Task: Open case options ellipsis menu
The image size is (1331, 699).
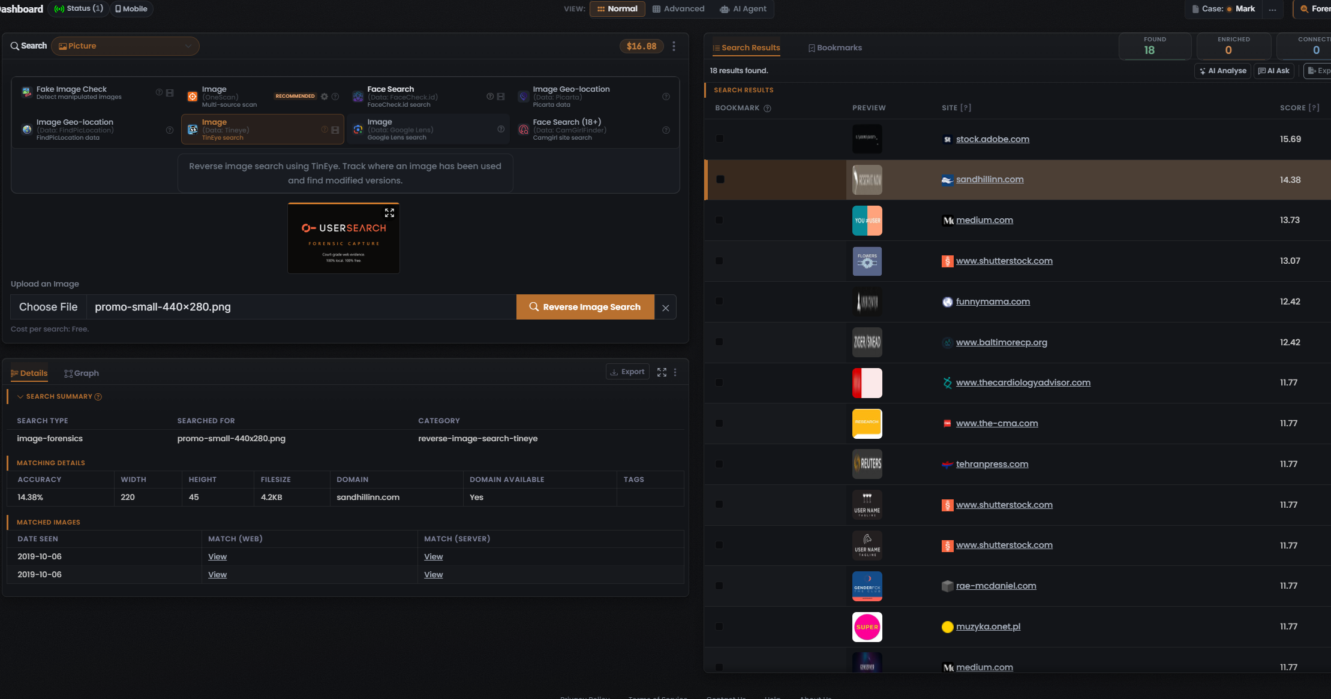Action: (x=1272, y=9)
